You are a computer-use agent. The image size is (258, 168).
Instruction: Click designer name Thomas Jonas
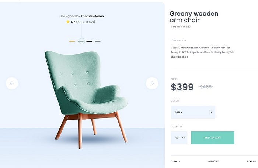92,16
